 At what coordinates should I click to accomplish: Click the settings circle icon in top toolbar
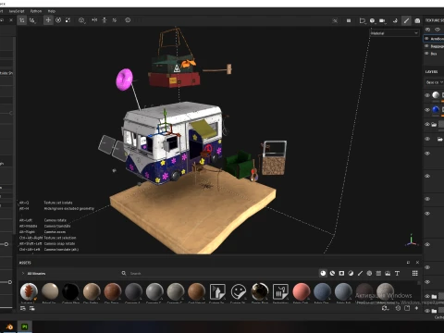pyautogui.click(x=128, y=20)
